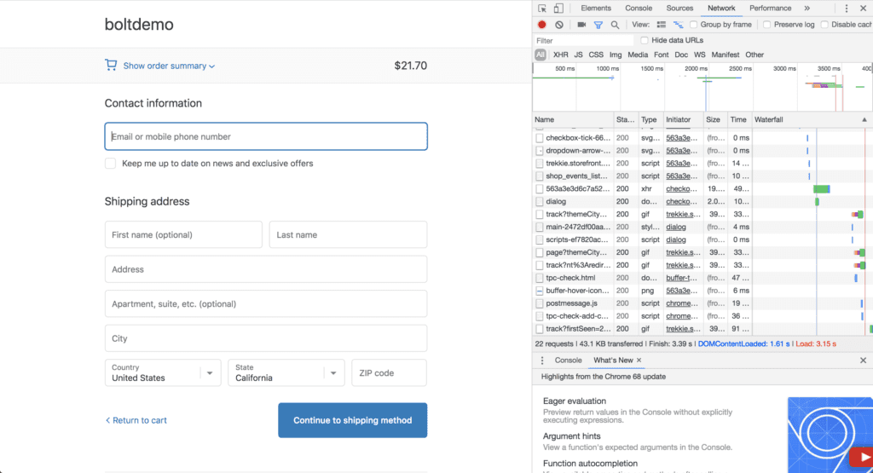Open drawer three-dot menu beside Console
The image size is (873, 473).
pyautogui.click(x=542, y=361)
